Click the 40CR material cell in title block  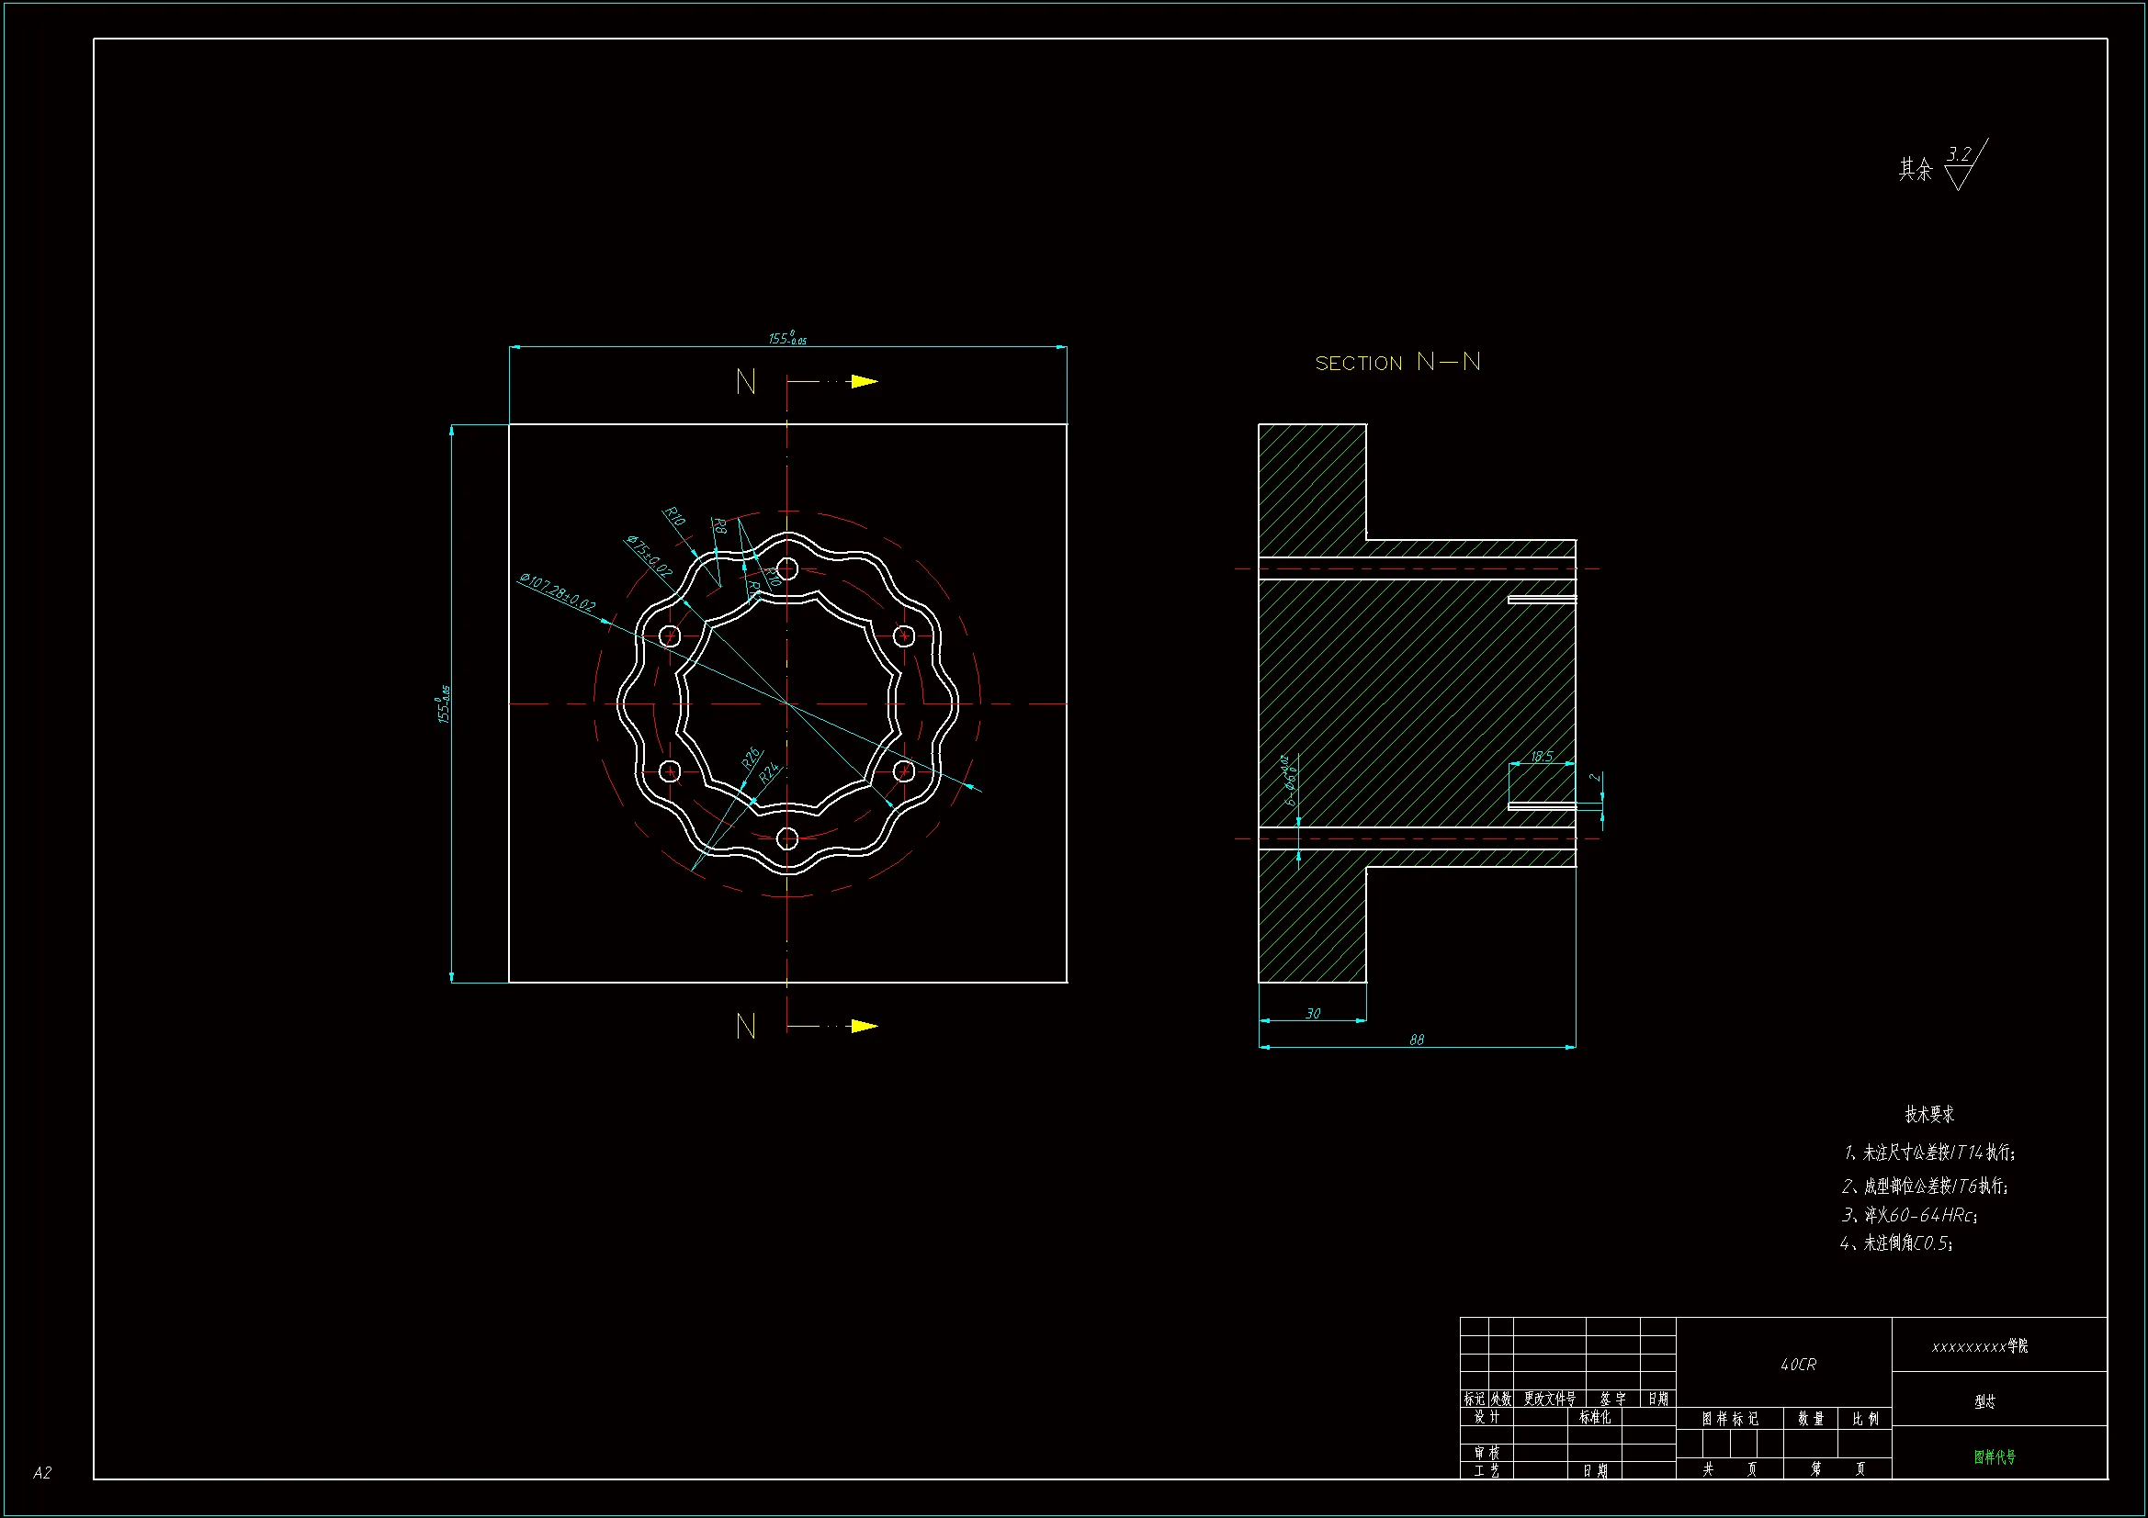[x=1798, y=1365]
